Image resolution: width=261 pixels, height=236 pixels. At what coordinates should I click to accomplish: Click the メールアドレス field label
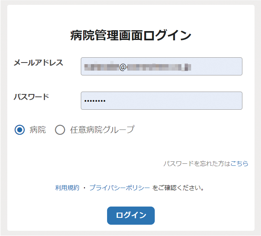click(x=38, y=63)
